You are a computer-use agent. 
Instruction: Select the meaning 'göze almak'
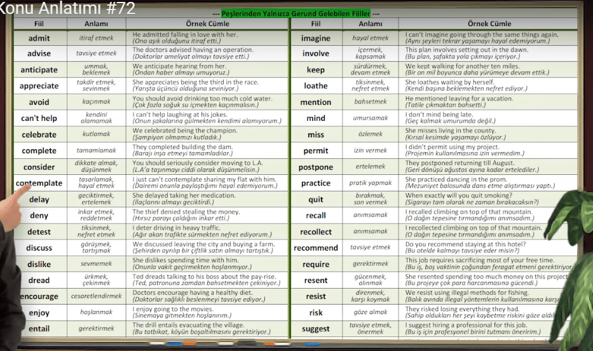371,312
